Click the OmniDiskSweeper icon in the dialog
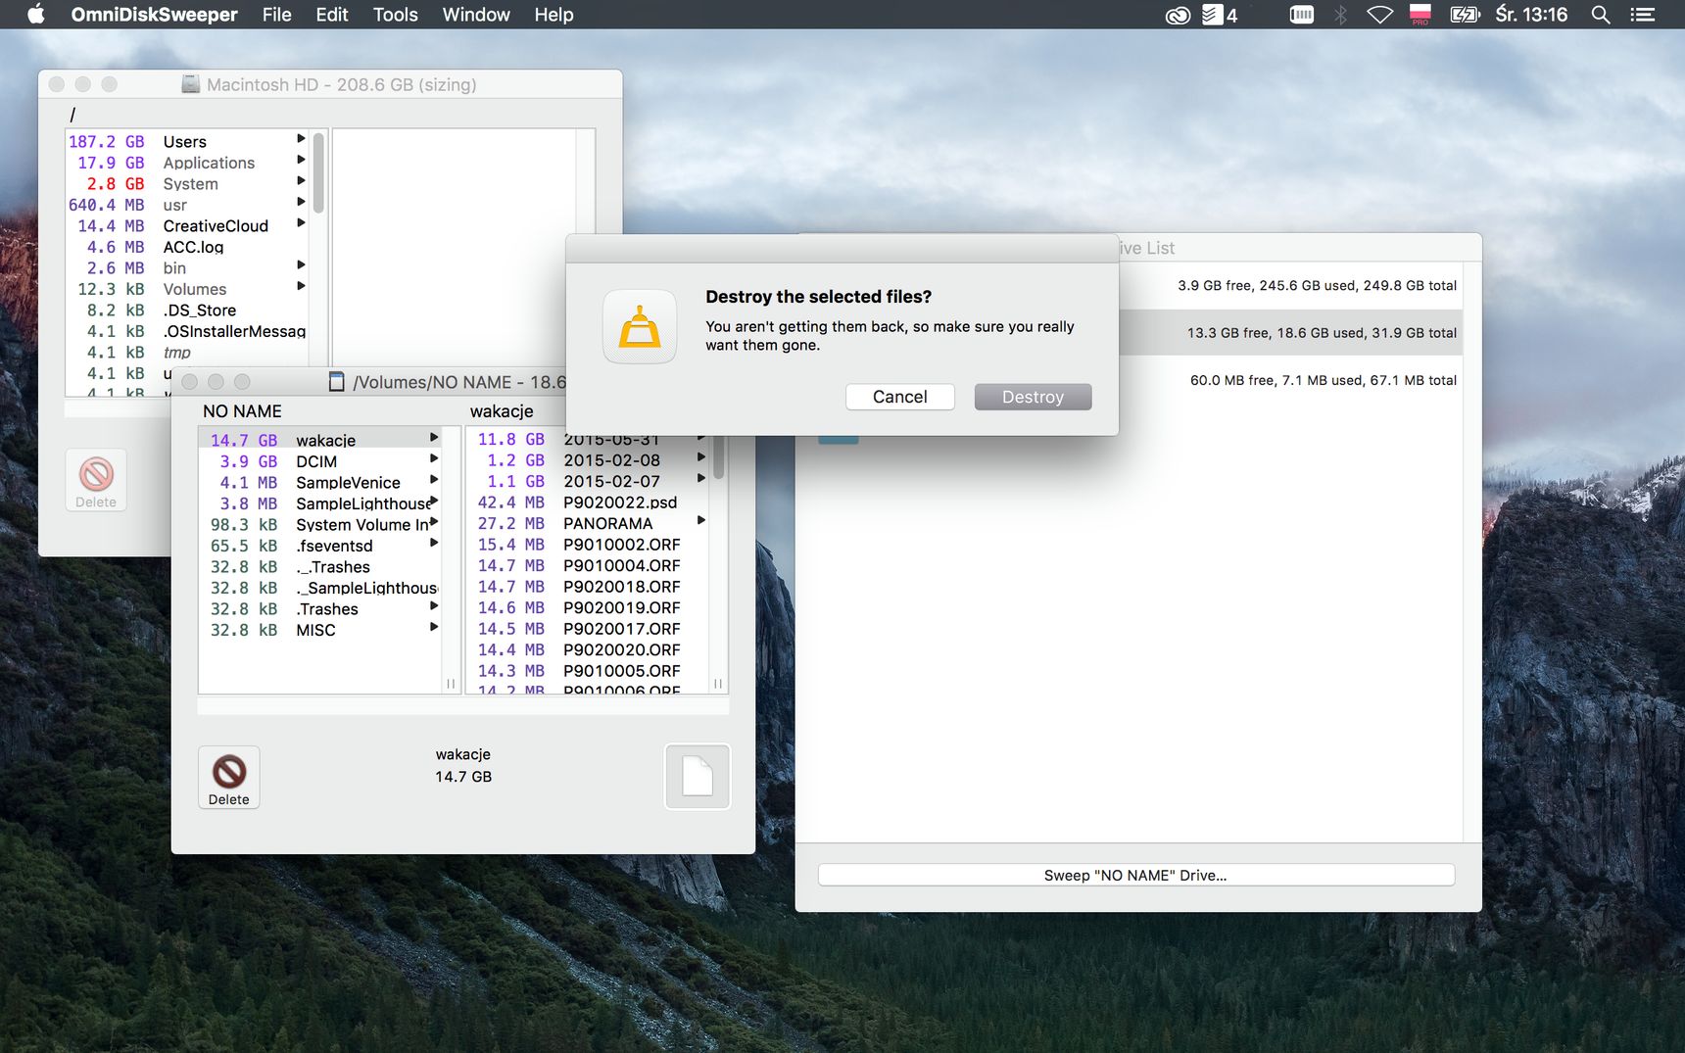 tap(640, 327)
